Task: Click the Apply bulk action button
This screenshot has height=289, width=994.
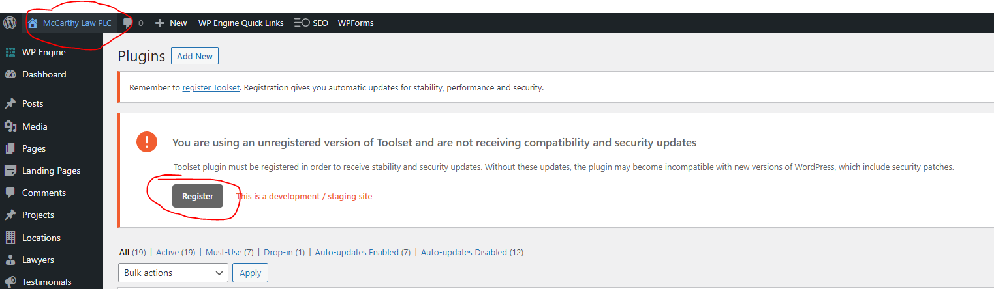Action: [250, 273]
